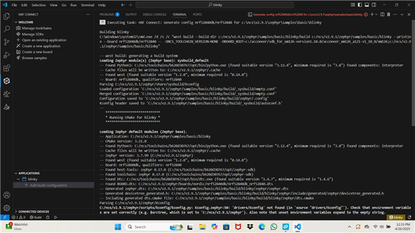
Task: Click the terminal vertical scrollbar
Action: click(x=413, y=73)
